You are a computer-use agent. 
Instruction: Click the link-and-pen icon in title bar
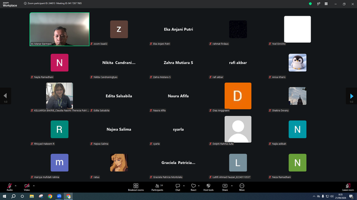(319, 4)
